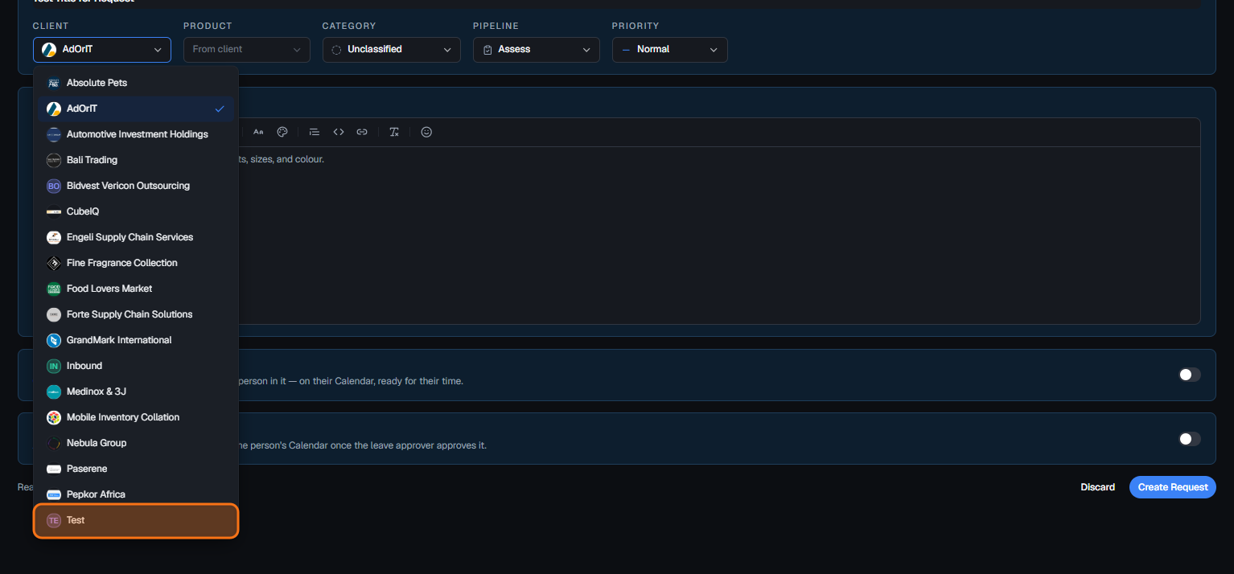Screen dimensions: 1234x574
Task: Select Bidvest Vericon Outsourcing client
Action: point(136,186)
